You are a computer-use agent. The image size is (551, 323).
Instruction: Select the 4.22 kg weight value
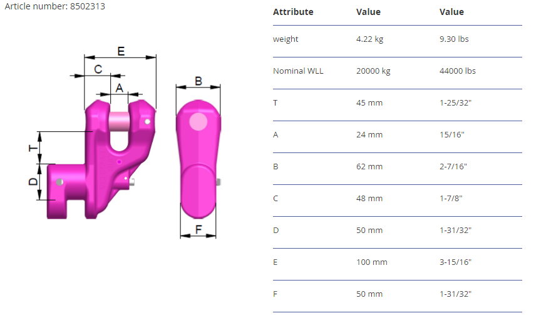[369, 39]
